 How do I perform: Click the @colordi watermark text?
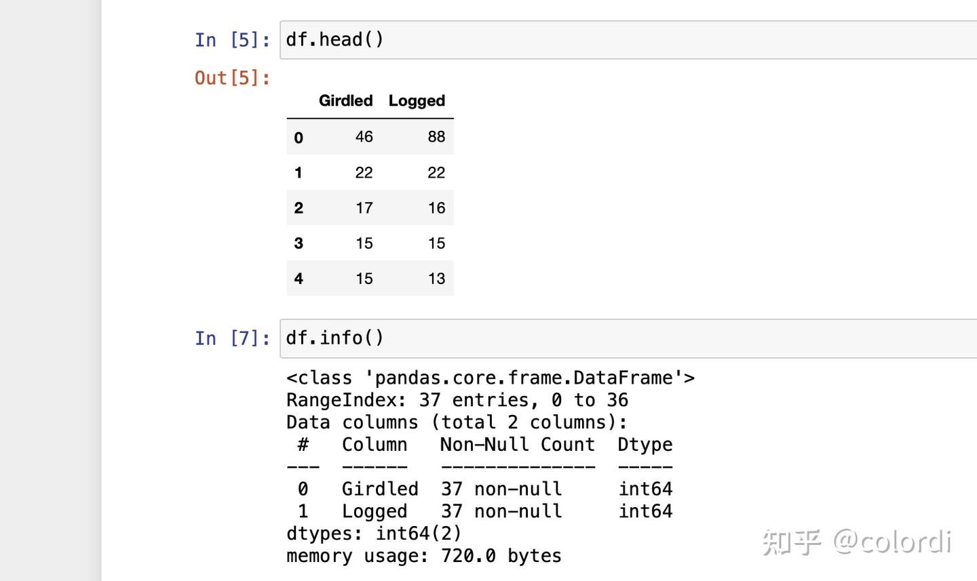[x=892, y=542]
